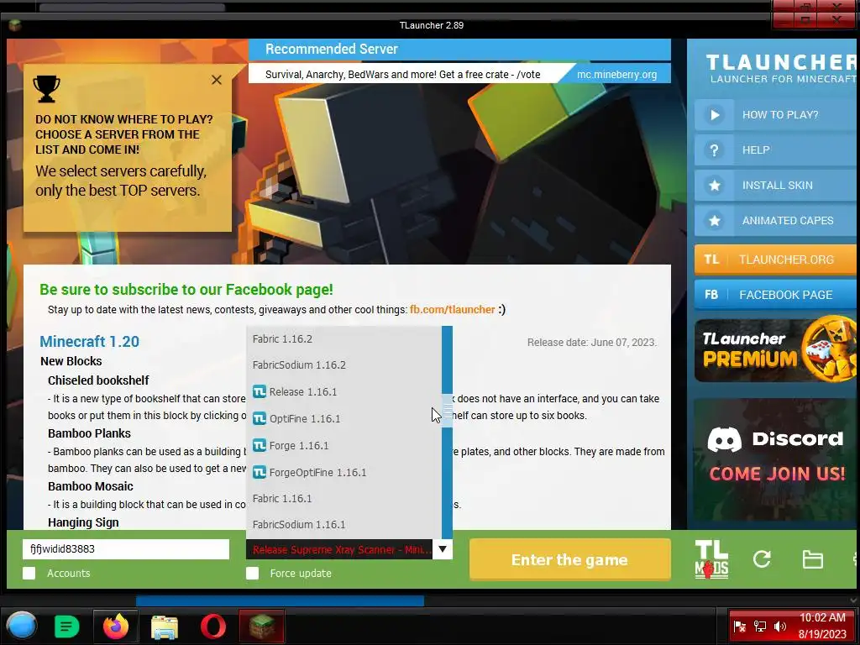Click the network tray icon
The height and width of the screenshot is (645, 860).
[759, 627]
